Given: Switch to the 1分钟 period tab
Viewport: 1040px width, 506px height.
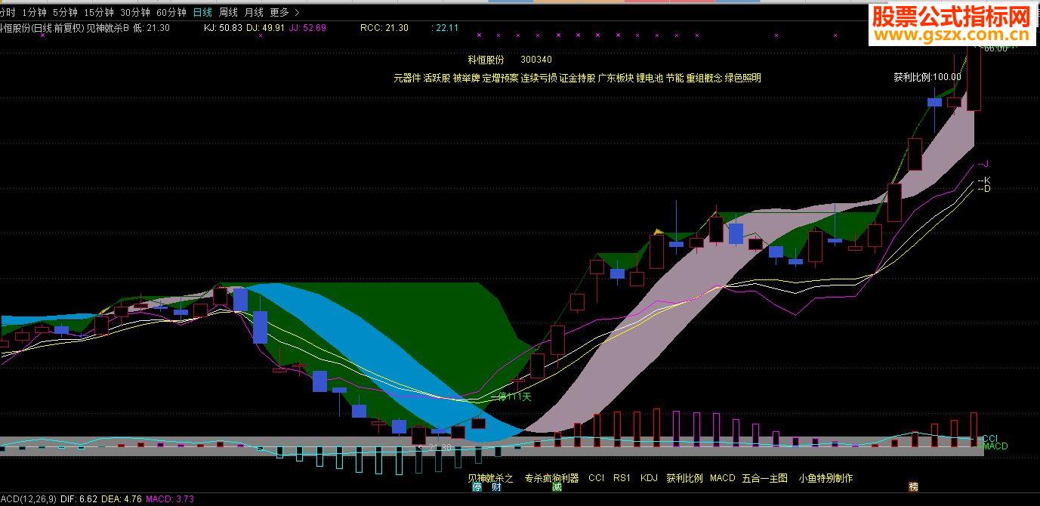Looking at the screenshot, I should 34,12.
